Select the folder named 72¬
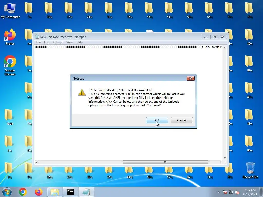 click(229, 10)
